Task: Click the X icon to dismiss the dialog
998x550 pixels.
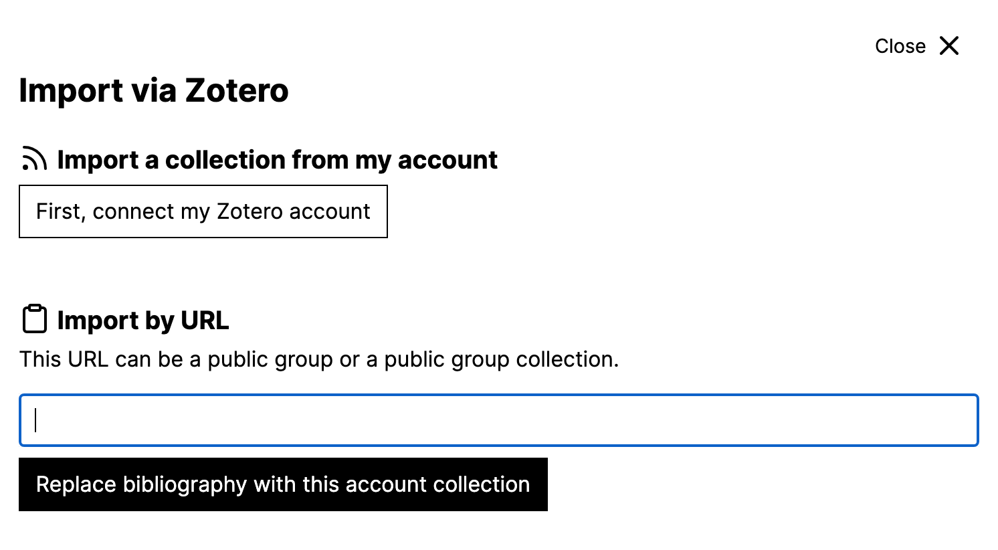Action: coord(949,45)
